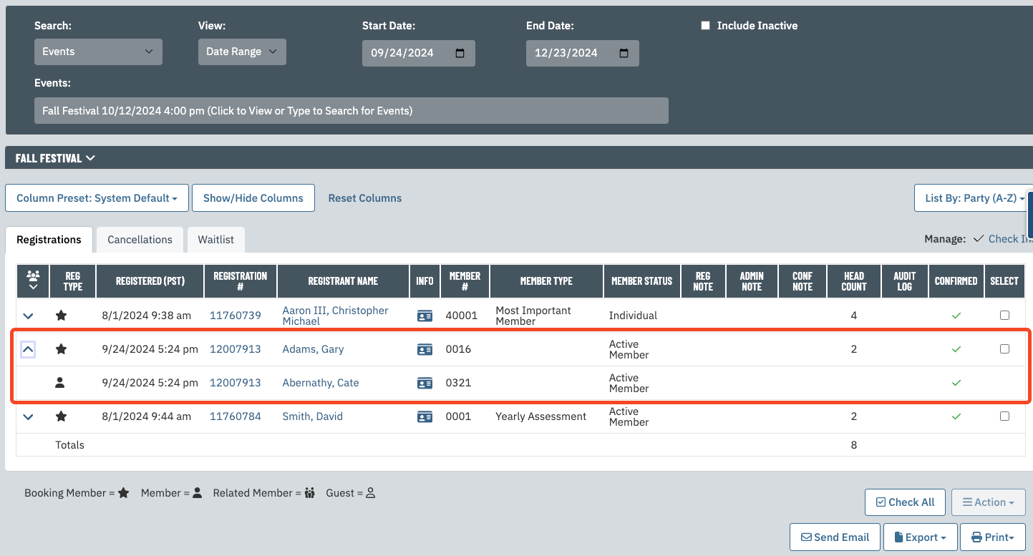Click booking member star in Smith, David row
Viewport: 1033px width, 556px height.
coord(61,416)
